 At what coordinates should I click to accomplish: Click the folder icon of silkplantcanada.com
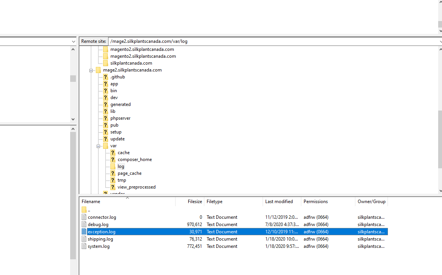pos(105,63)
